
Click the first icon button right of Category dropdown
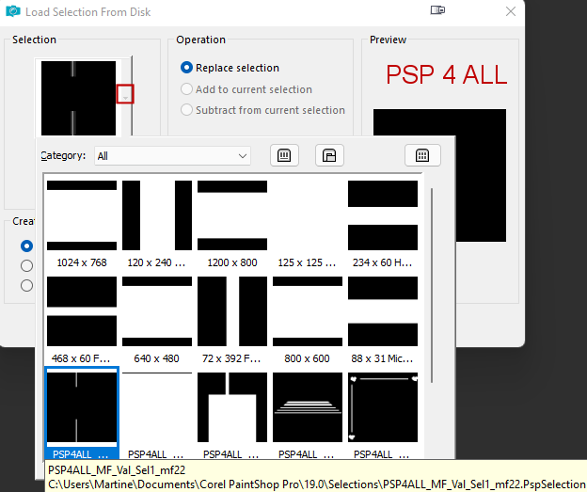(x=285, y=155)
